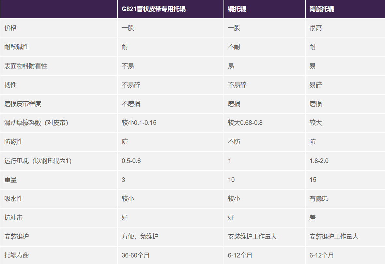Click the 耐酸碱性 row label

click(x=17, y=47)
